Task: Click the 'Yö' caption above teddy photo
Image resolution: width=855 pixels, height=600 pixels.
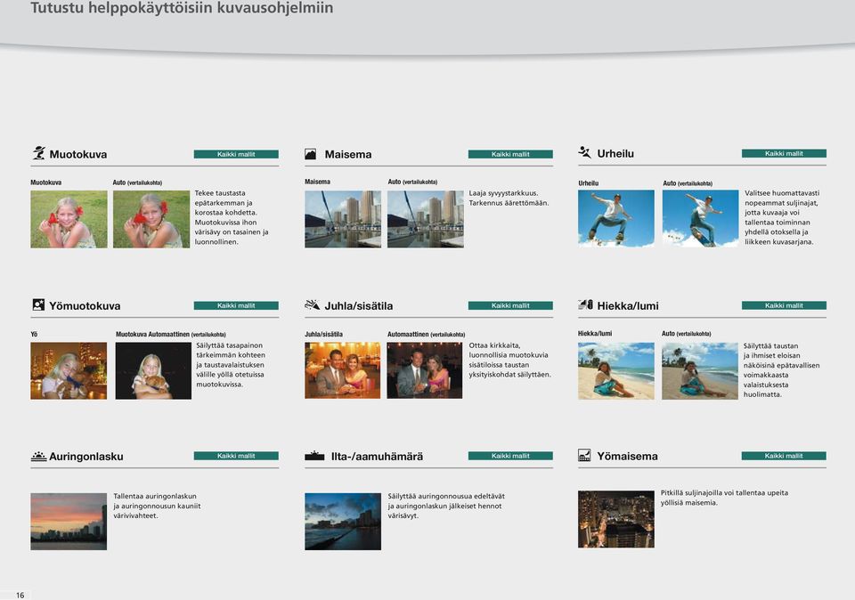Action: pyautogui.click(x=34, y=334)
